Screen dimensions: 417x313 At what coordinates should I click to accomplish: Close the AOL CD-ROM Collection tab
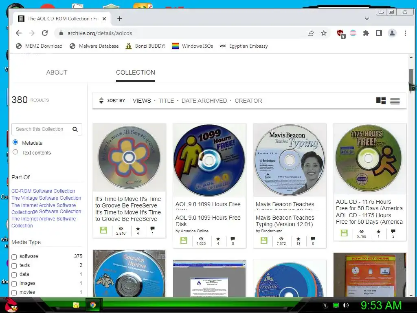coord(104,19)
